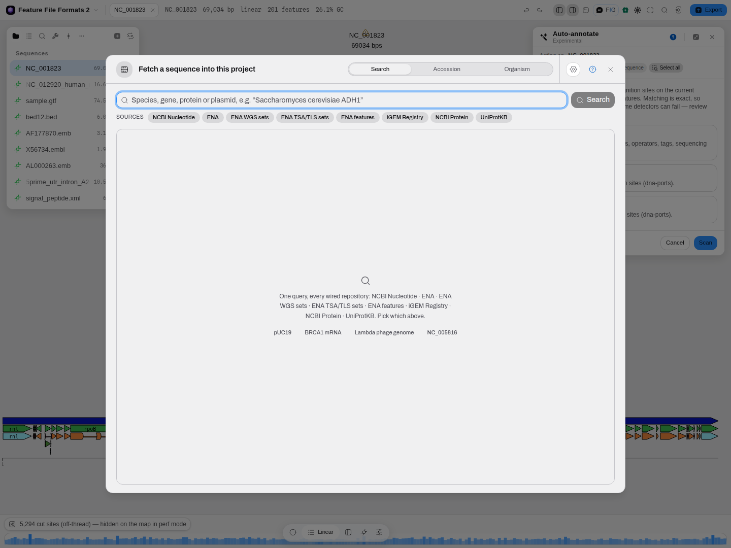Switch to circular map view icon
731x548 pixels.
(293, 532)
